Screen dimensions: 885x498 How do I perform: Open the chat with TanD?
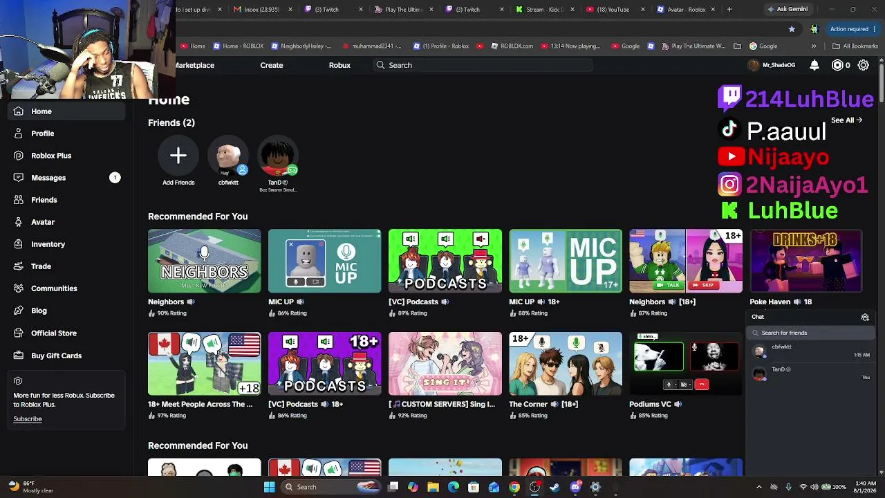pos(810,373)
